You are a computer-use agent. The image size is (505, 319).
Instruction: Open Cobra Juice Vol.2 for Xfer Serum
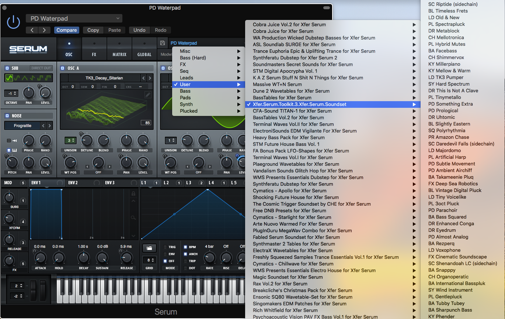point(333,25)
